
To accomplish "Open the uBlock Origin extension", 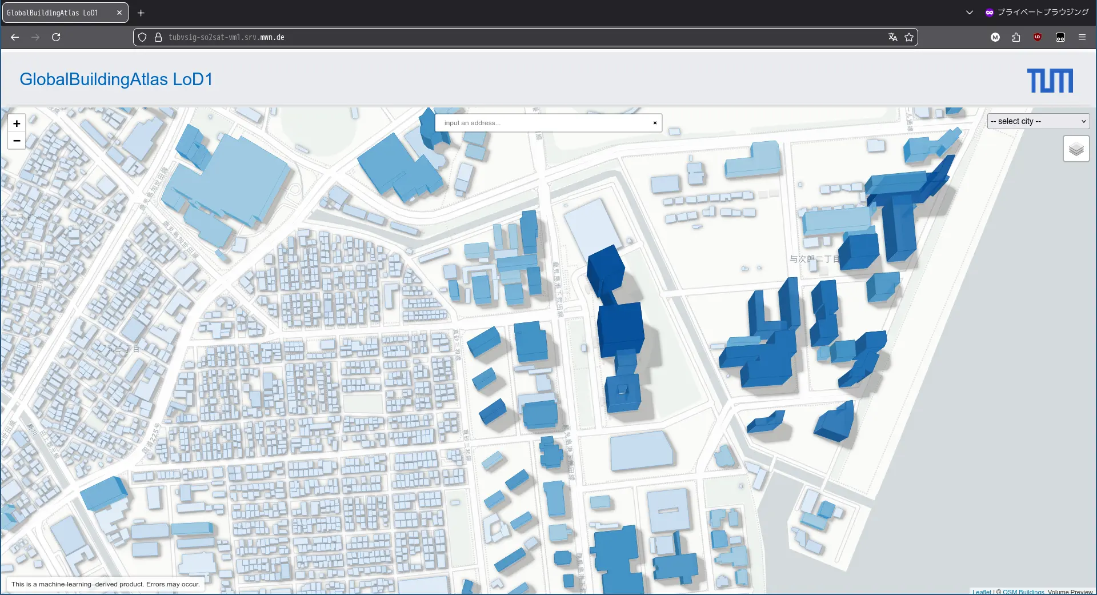I will click(x=1038, y=37).
